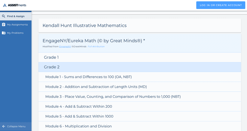
Task: Click the My Assignments clipboard icon
Action: coord(4,24)
